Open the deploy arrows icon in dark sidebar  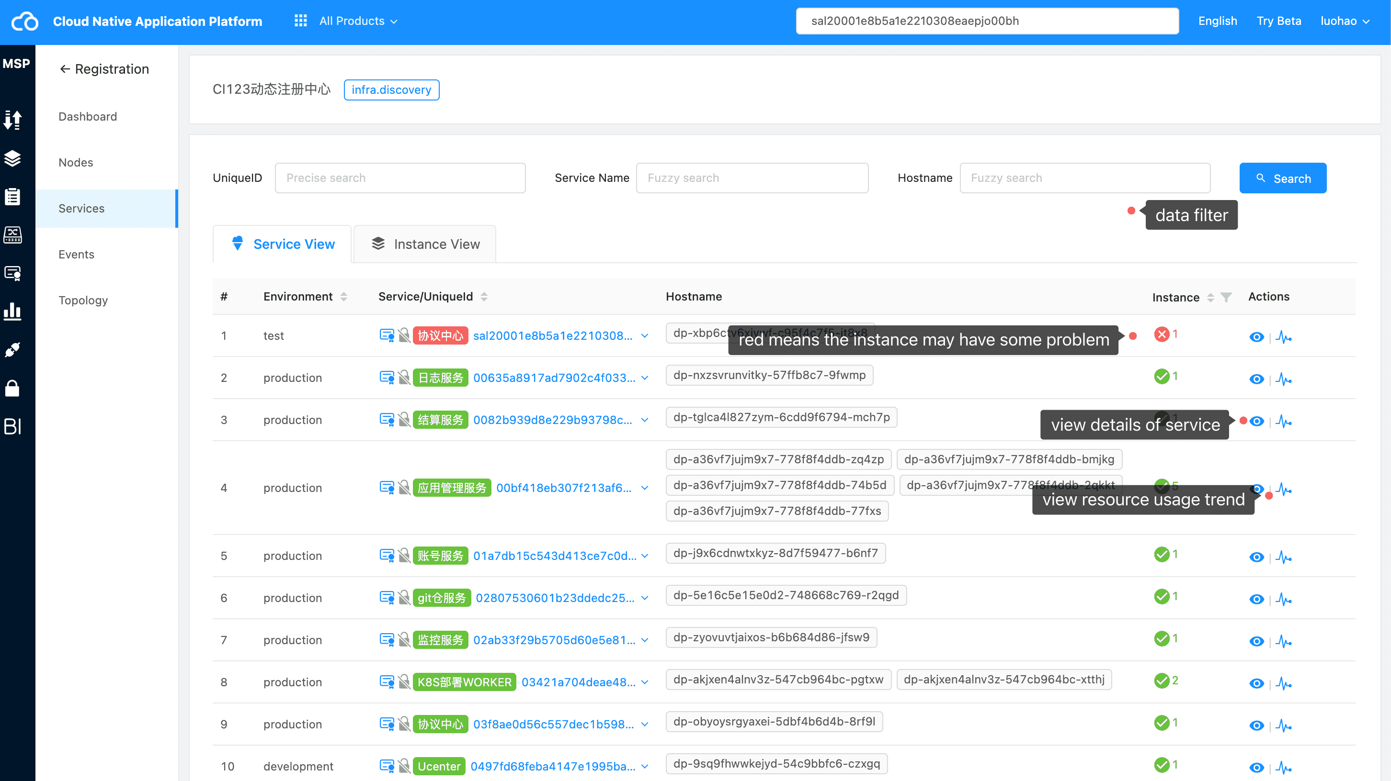pos(12,120)
